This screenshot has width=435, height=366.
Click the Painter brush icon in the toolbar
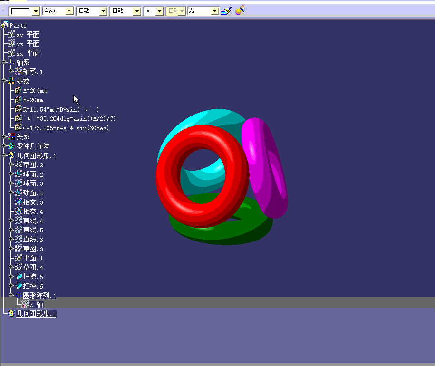[226, 11]
